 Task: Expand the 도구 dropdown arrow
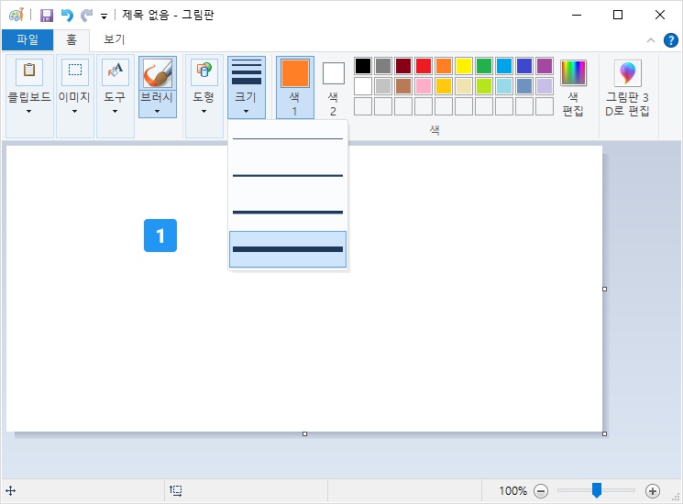click(115, 112)
